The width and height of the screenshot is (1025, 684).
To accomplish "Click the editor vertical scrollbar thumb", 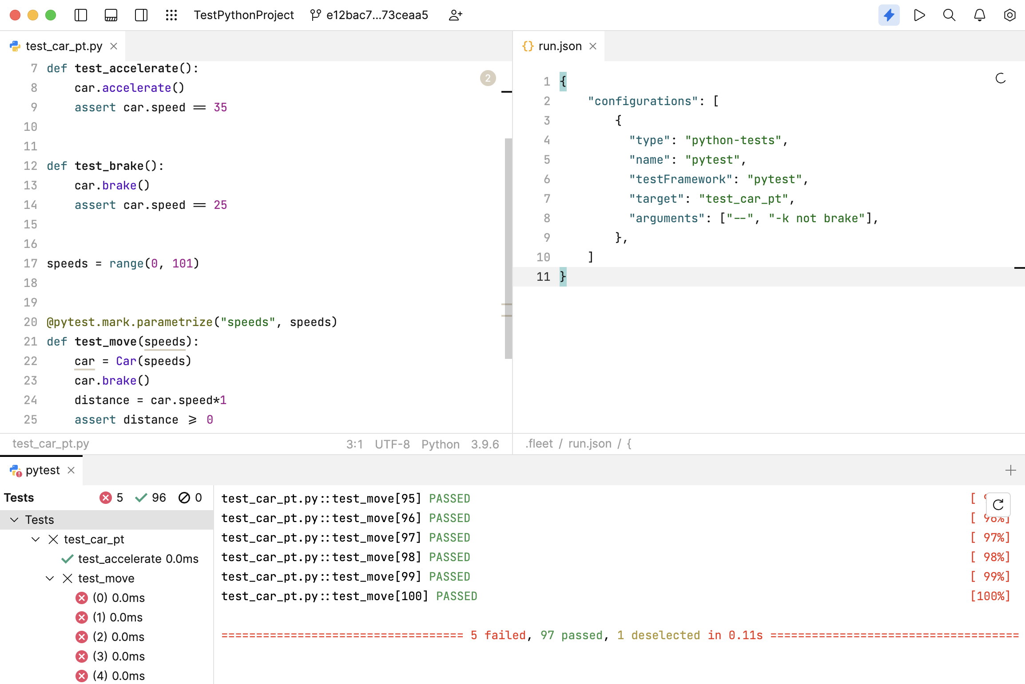I will 509,248.
